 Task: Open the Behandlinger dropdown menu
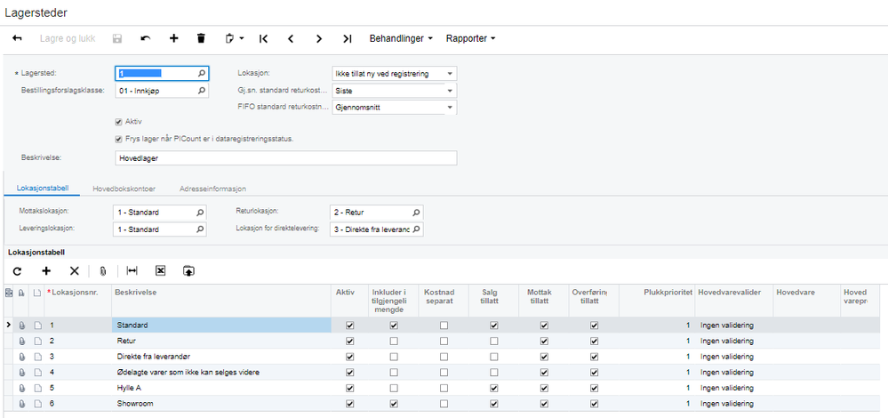click(x=401, y=38)
